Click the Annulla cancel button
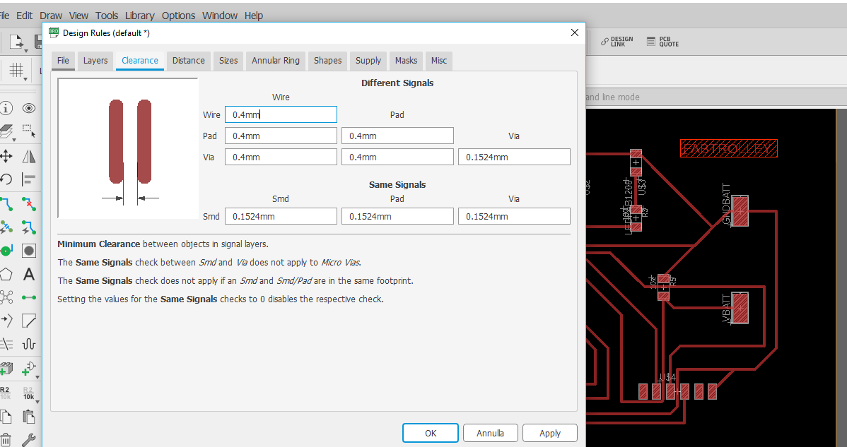The width and height of the screenshot is (847, 447). coord(491,433)
